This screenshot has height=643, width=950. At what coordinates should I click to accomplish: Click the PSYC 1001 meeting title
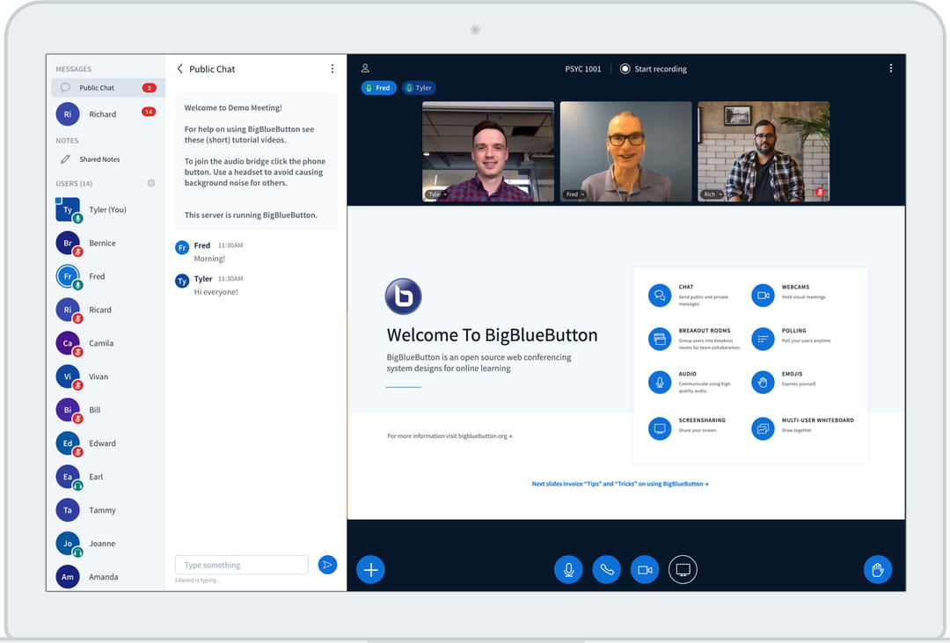click(x=583, y=69)
